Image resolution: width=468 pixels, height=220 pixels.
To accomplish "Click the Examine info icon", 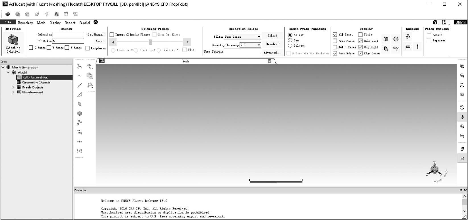I will pos(417,47).
